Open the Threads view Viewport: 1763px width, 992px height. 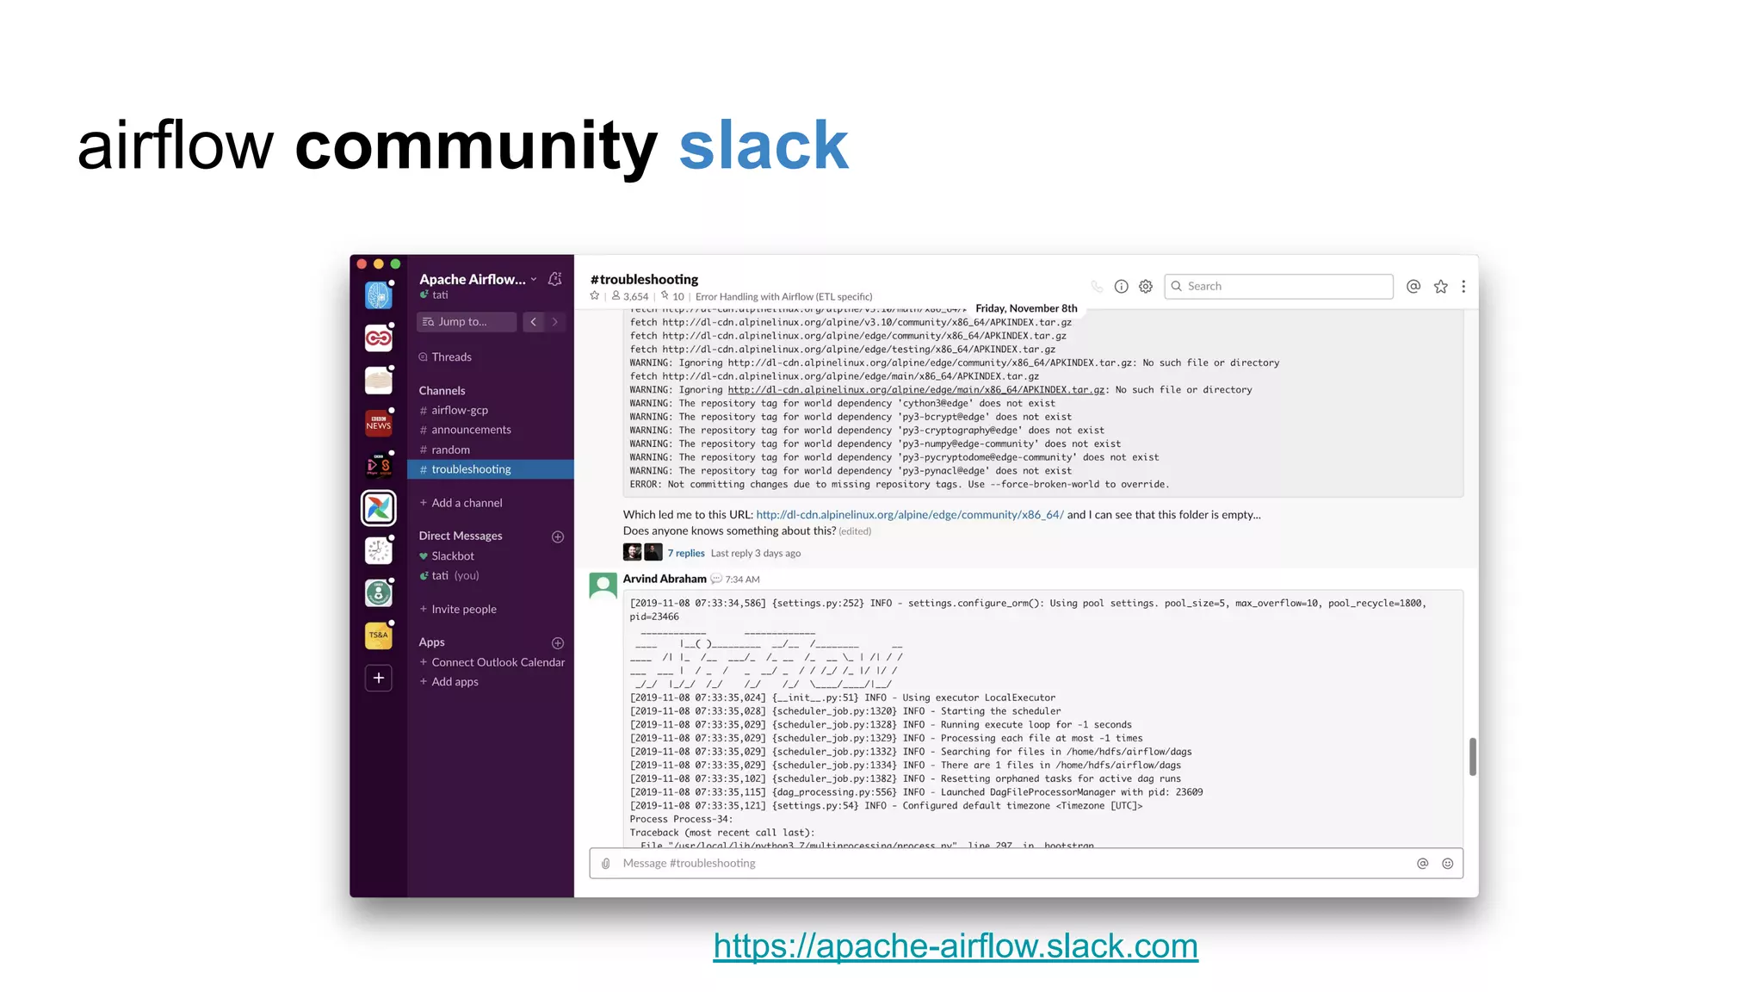(x=445, y=357)
